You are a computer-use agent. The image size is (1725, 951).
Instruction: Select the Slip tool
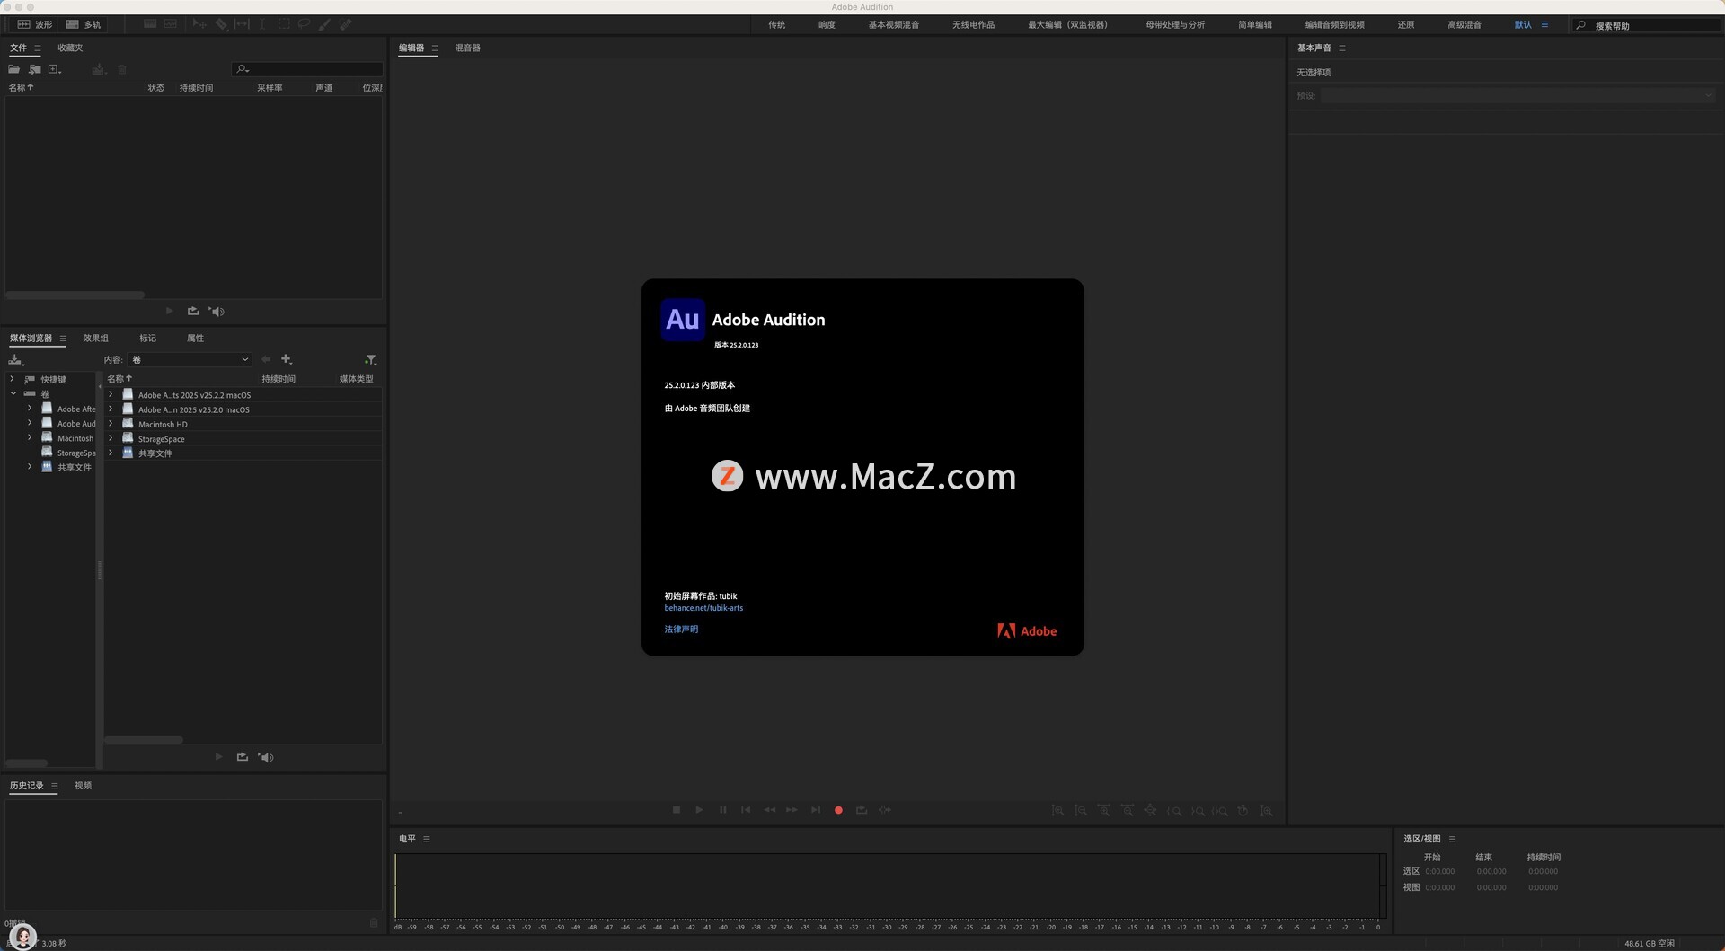coord(242,24)
